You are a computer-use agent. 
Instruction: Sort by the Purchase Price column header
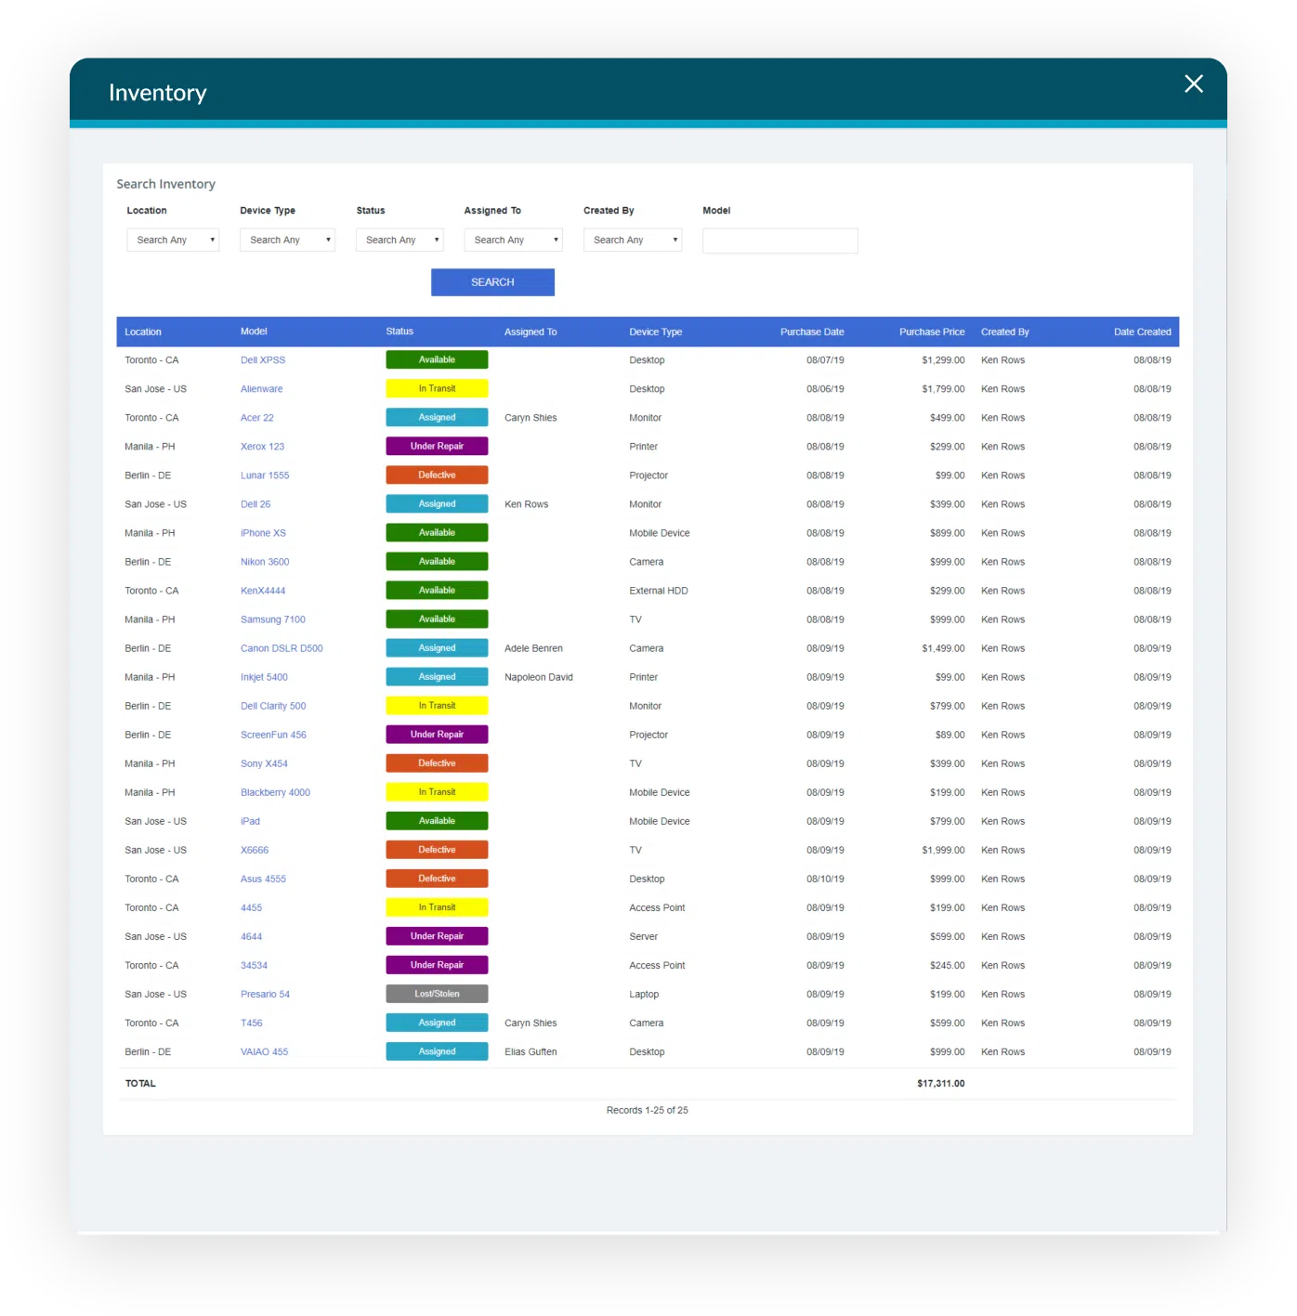932,332
